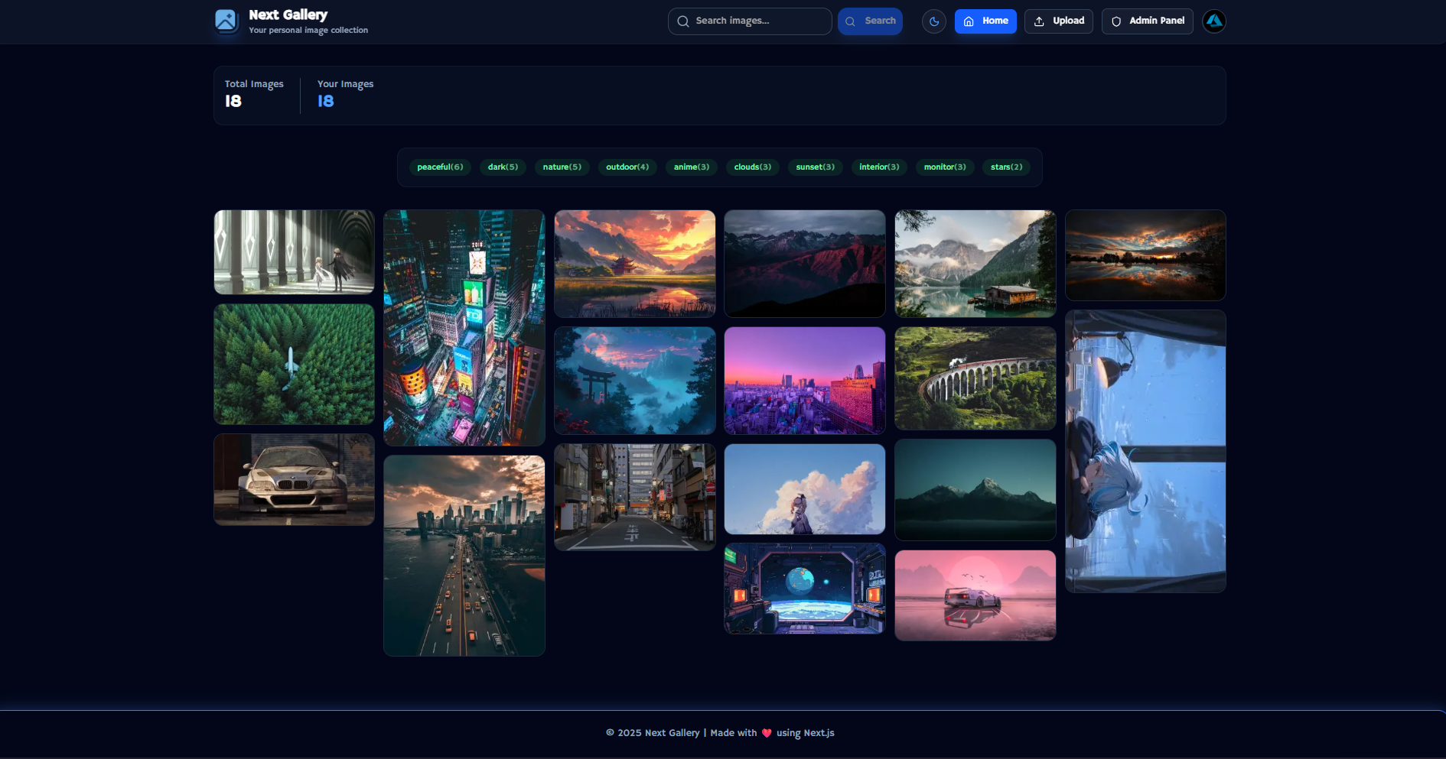Filter images by the sunset tag

tap(815, 167)
